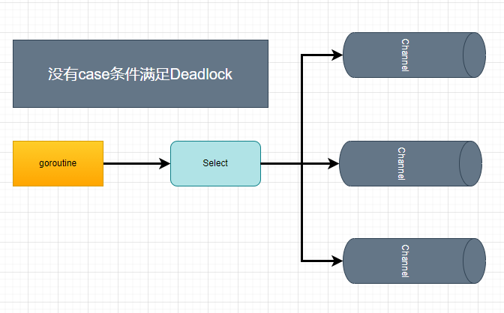
Task: Click the line leaving the Select node's right edge
Action: coord(279,163)
